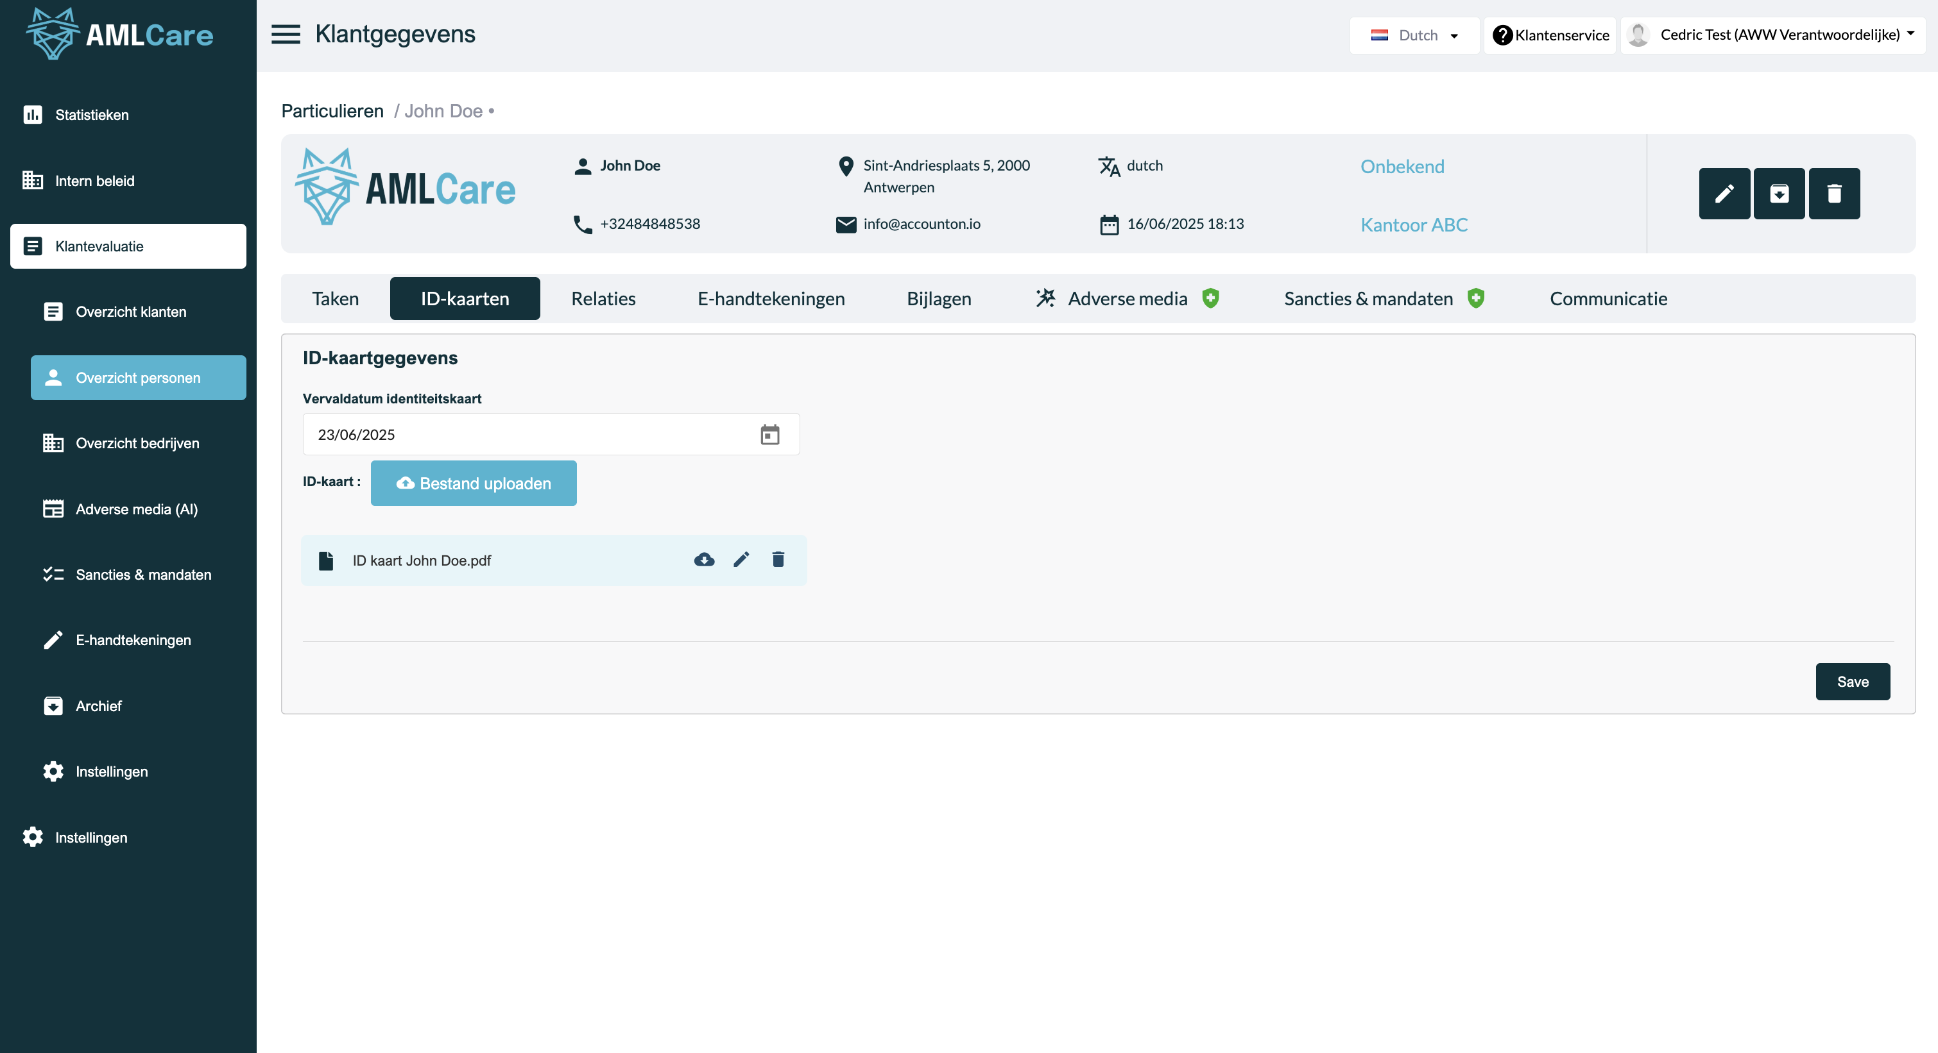Click the AMLCare logo in client card
1938x1053 pixels.
coord(406,187)
